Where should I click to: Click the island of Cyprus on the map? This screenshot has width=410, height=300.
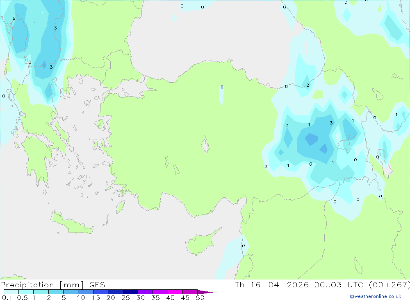201,243
